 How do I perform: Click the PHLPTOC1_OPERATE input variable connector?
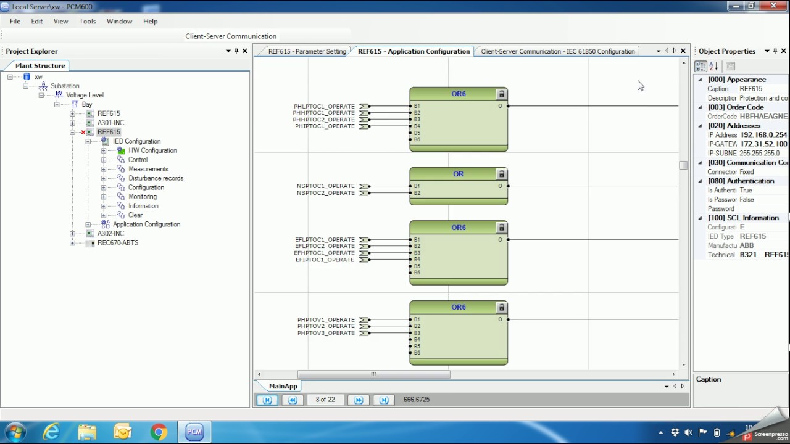point(364,107)
